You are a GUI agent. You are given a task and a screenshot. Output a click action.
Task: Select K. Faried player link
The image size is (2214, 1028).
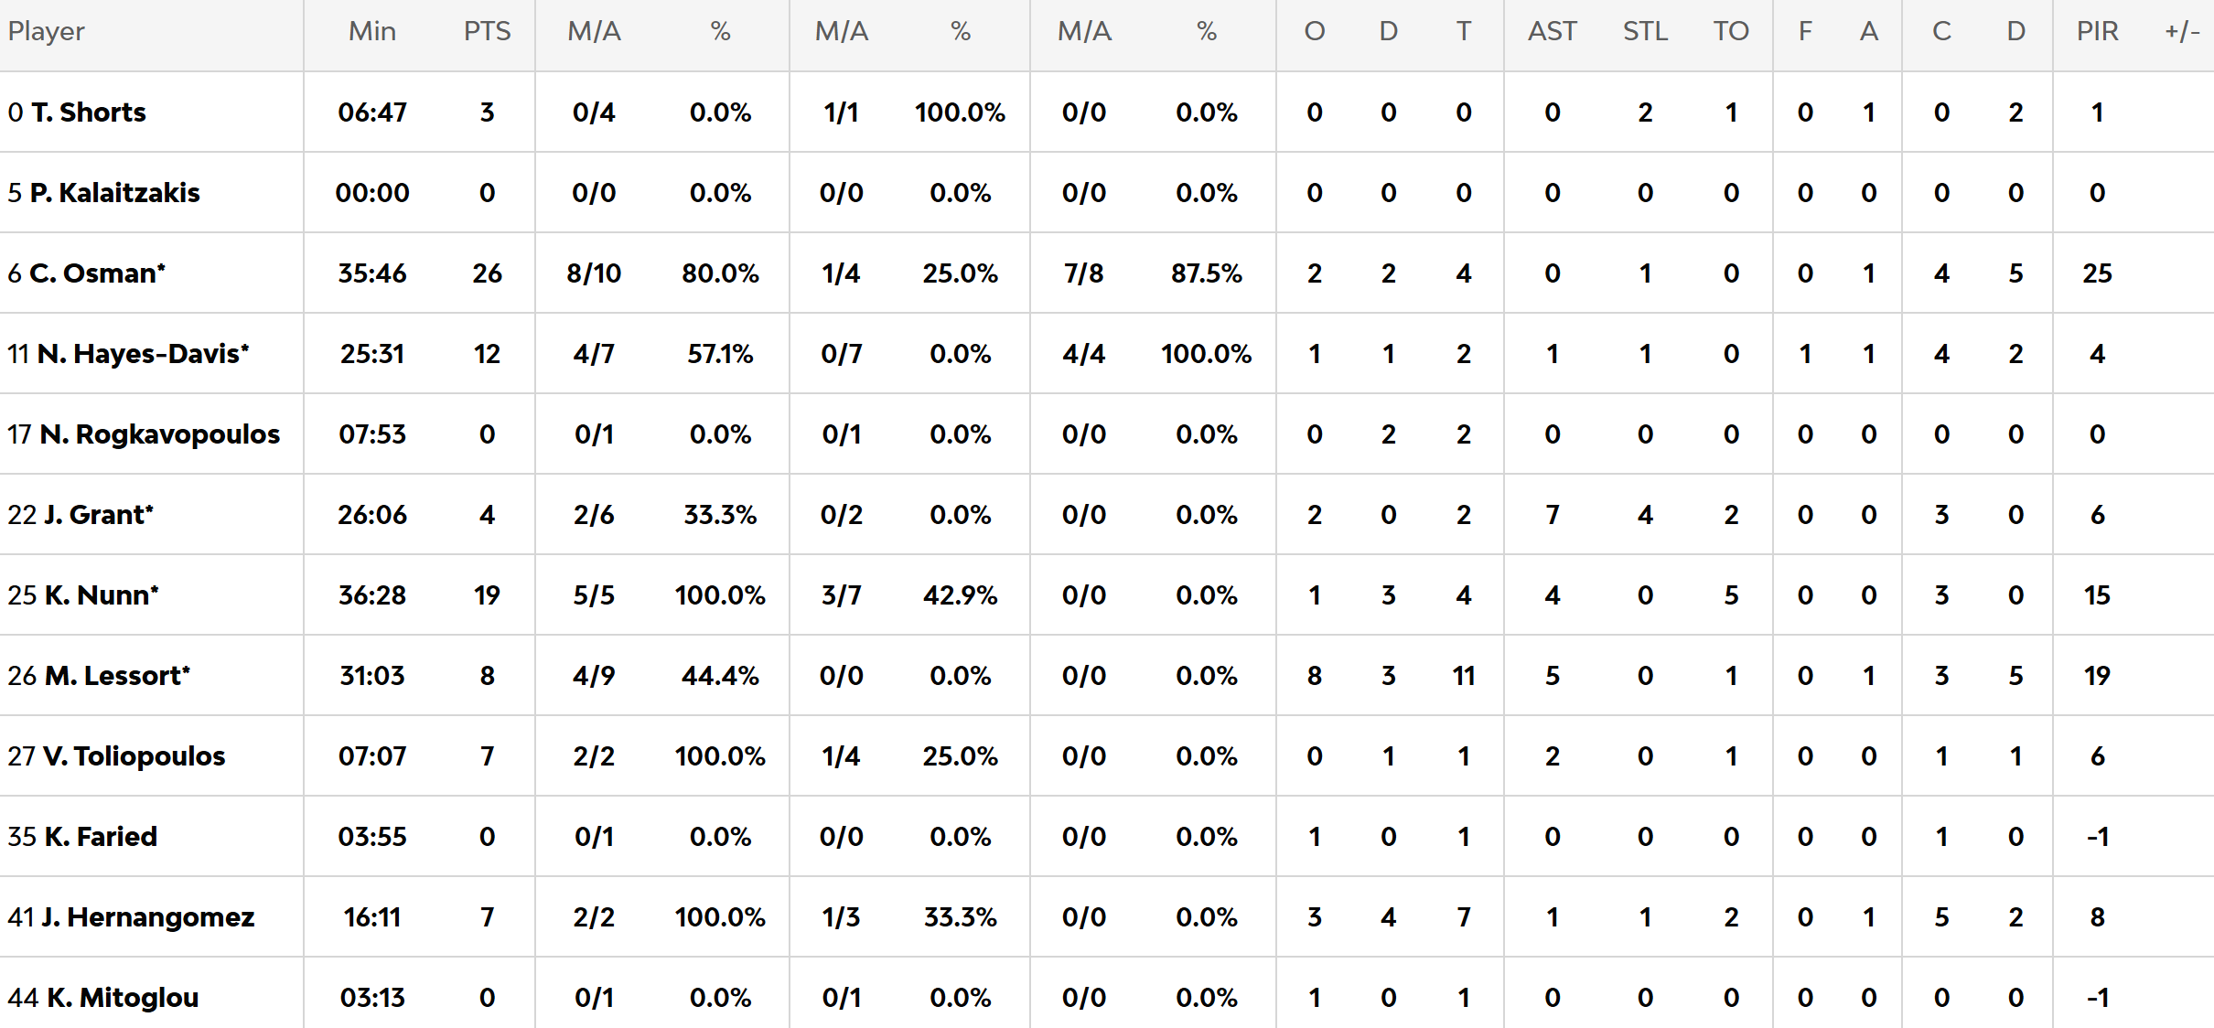pos(101,837)
